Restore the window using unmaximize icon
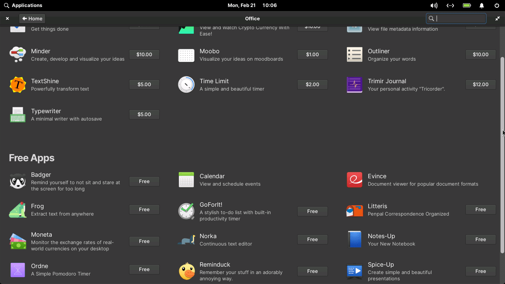Image resolution: width=505 pixels, height=284 pixels. [498, 18]
